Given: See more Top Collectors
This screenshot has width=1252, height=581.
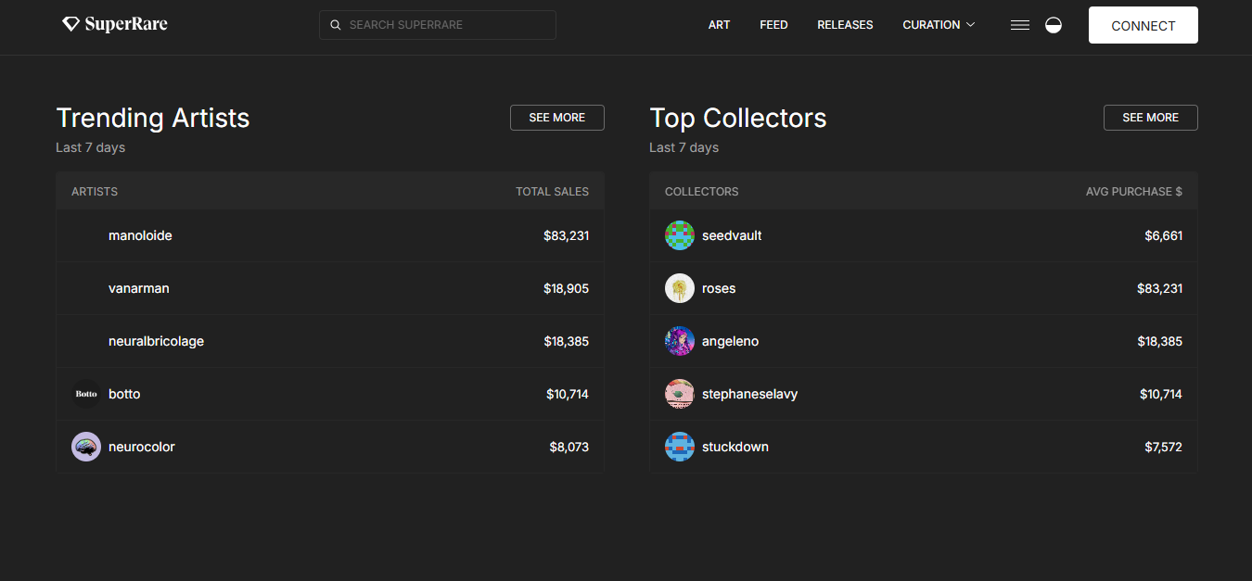Looking at the screenshot, I should (x=1151, y=118).
